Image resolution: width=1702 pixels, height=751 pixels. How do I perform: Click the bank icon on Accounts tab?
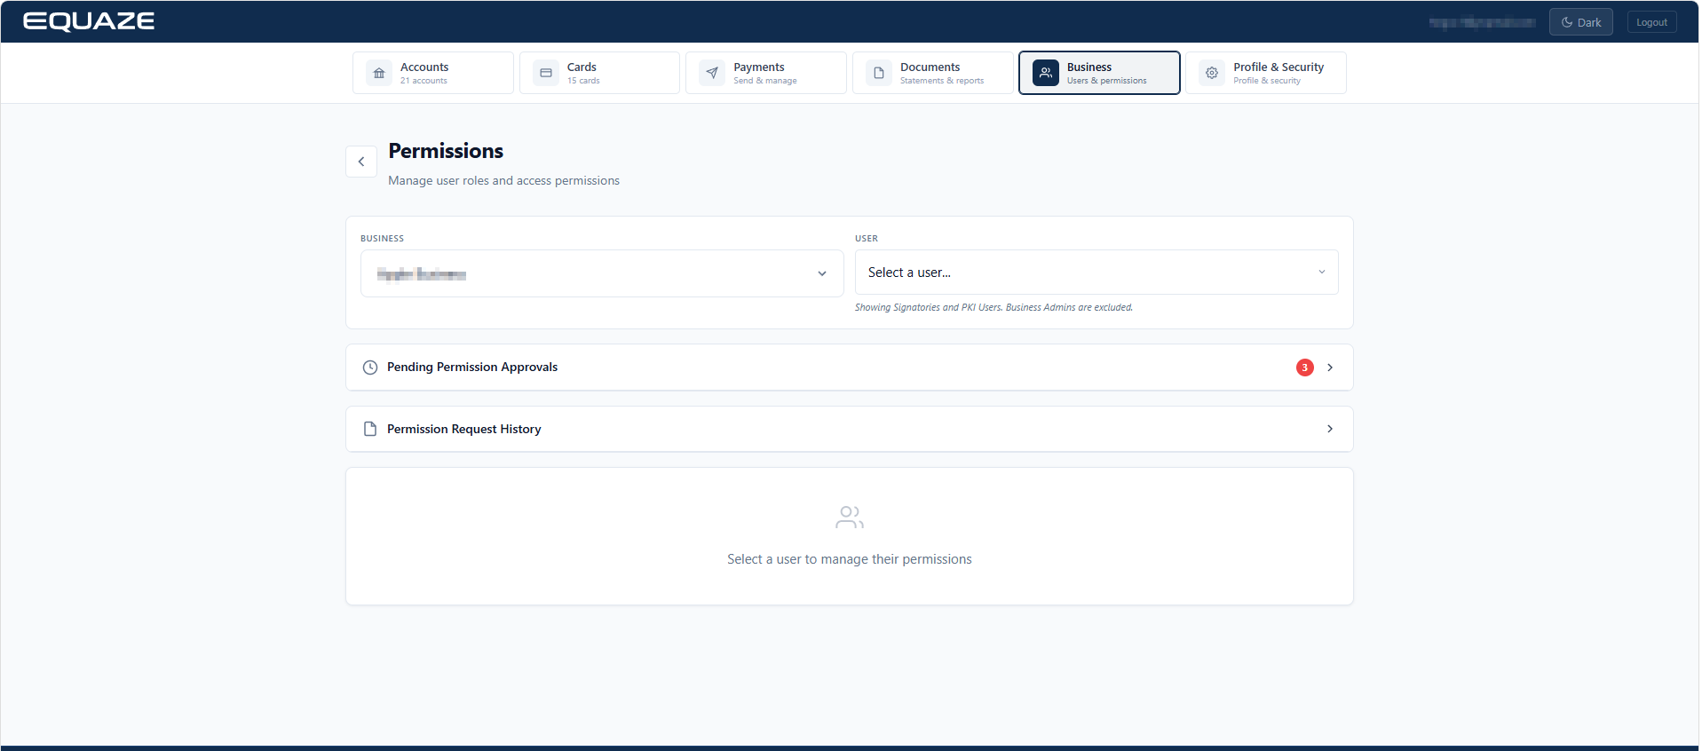pos(379,73)
